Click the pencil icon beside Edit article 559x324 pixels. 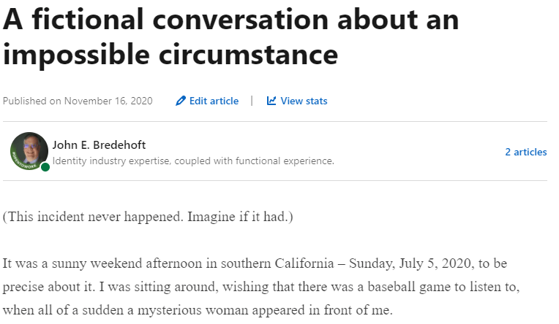click(181, 101)
